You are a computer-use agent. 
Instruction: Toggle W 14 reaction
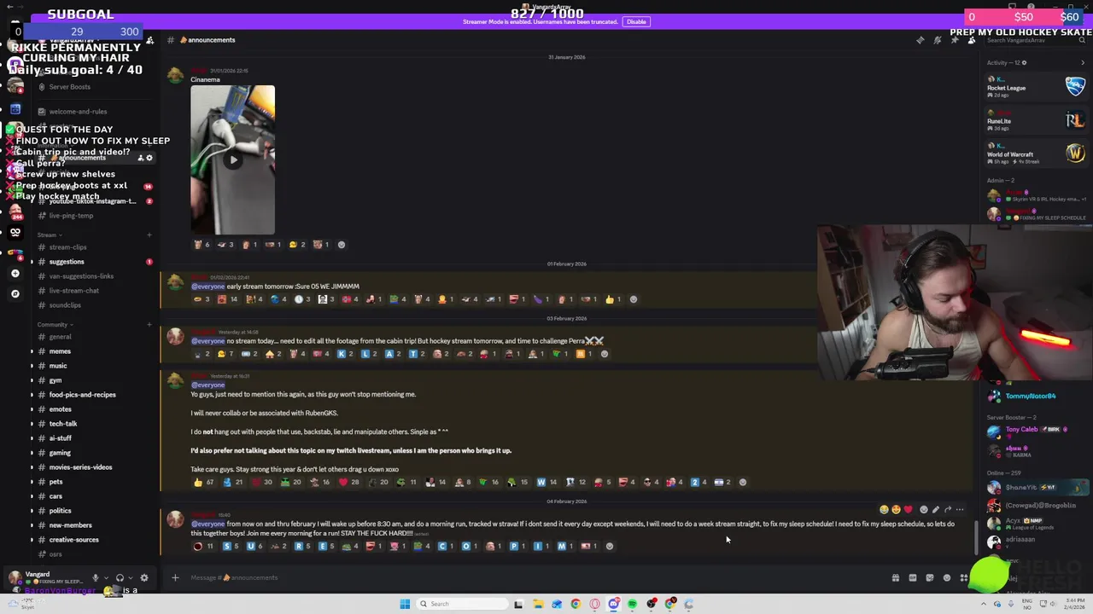(x=546, y=483)
